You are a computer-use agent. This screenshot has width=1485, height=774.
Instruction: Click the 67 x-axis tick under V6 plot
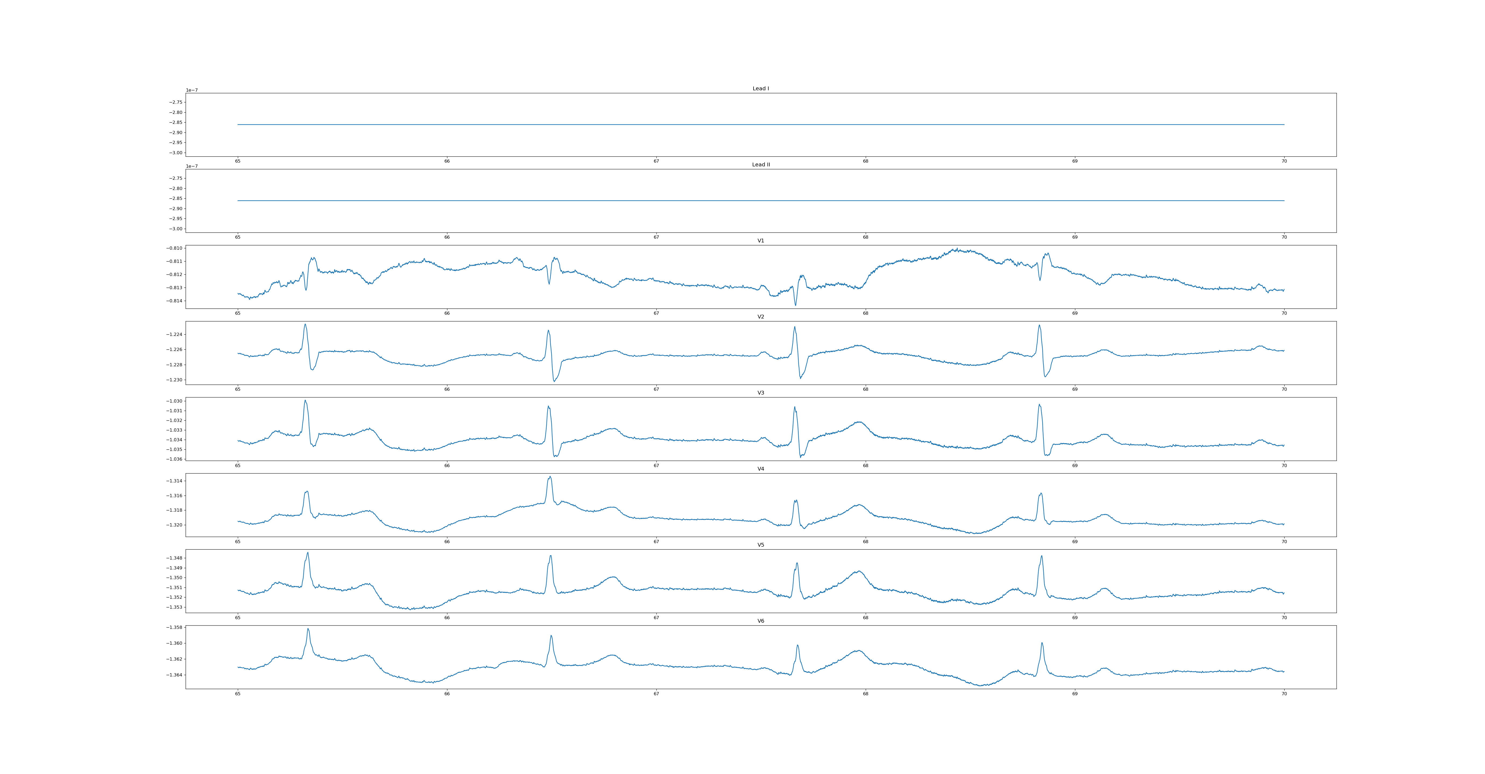[656, 693]
